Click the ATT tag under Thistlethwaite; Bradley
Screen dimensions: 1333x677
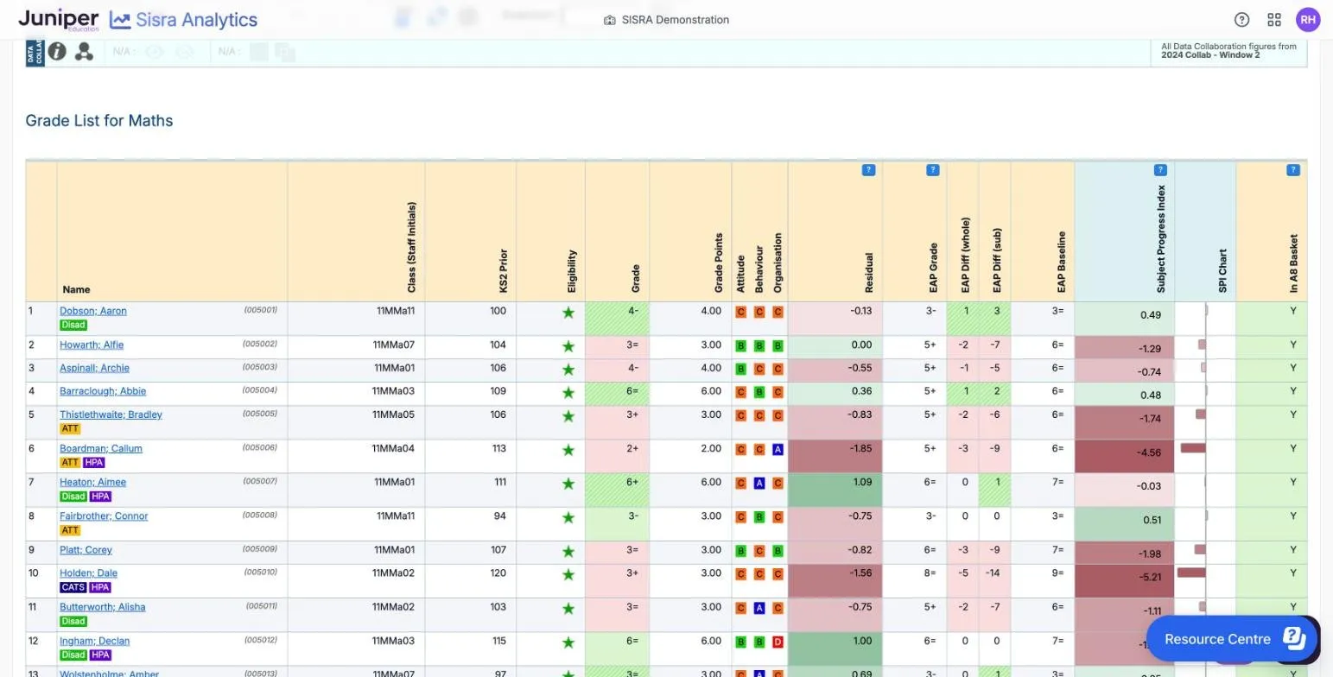pos(70,428)
